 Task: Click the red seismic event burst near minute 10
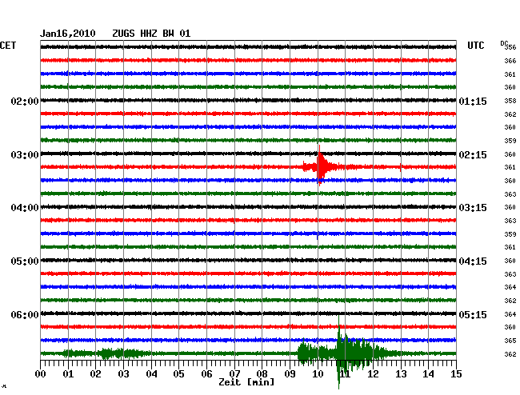(x=320, y=166)
